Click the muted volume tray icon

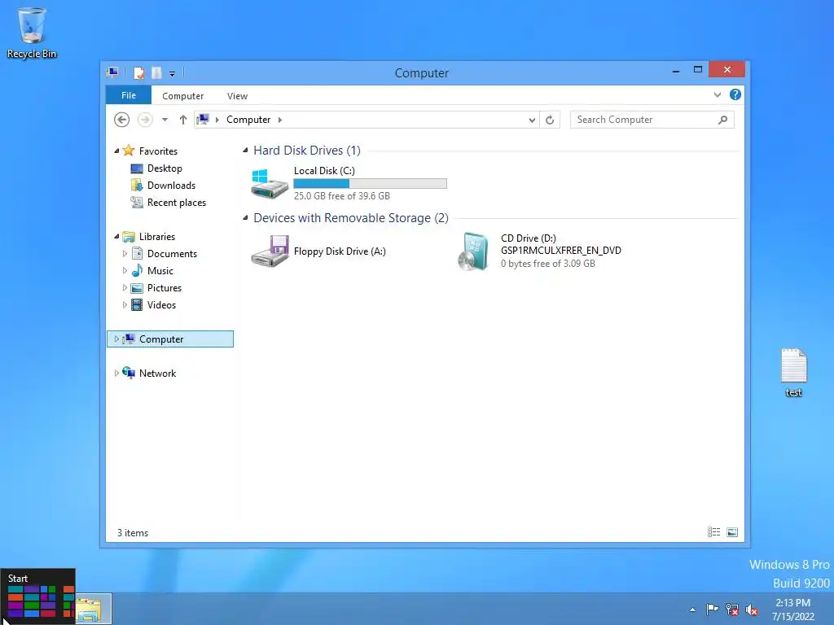pyautogui.click(x=752, y=610)
